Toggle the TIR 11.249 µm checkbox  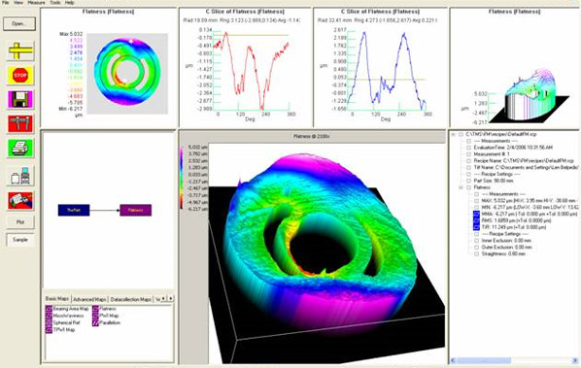476,227
